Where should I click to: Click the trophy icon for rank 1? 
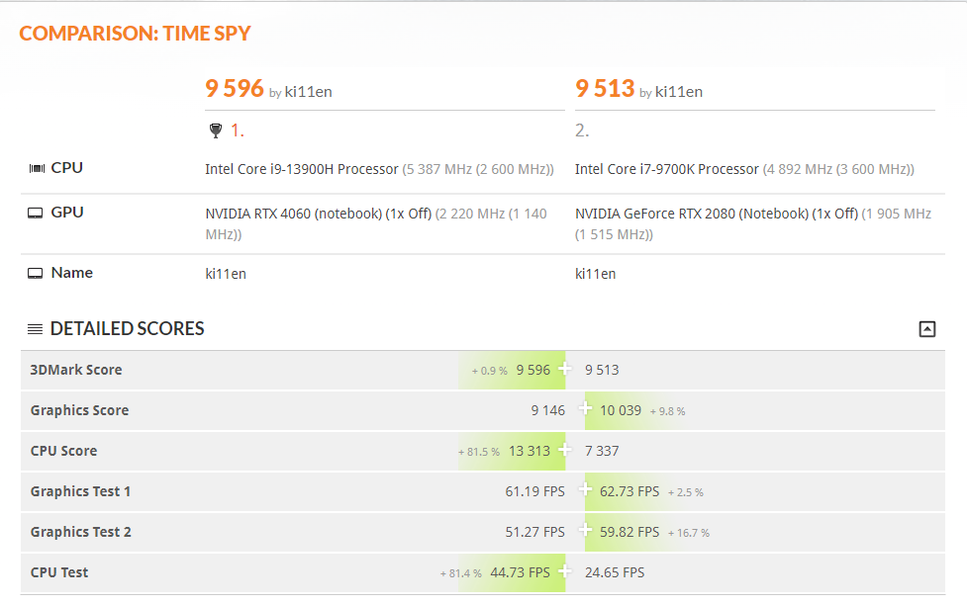(x=216, y=130)
